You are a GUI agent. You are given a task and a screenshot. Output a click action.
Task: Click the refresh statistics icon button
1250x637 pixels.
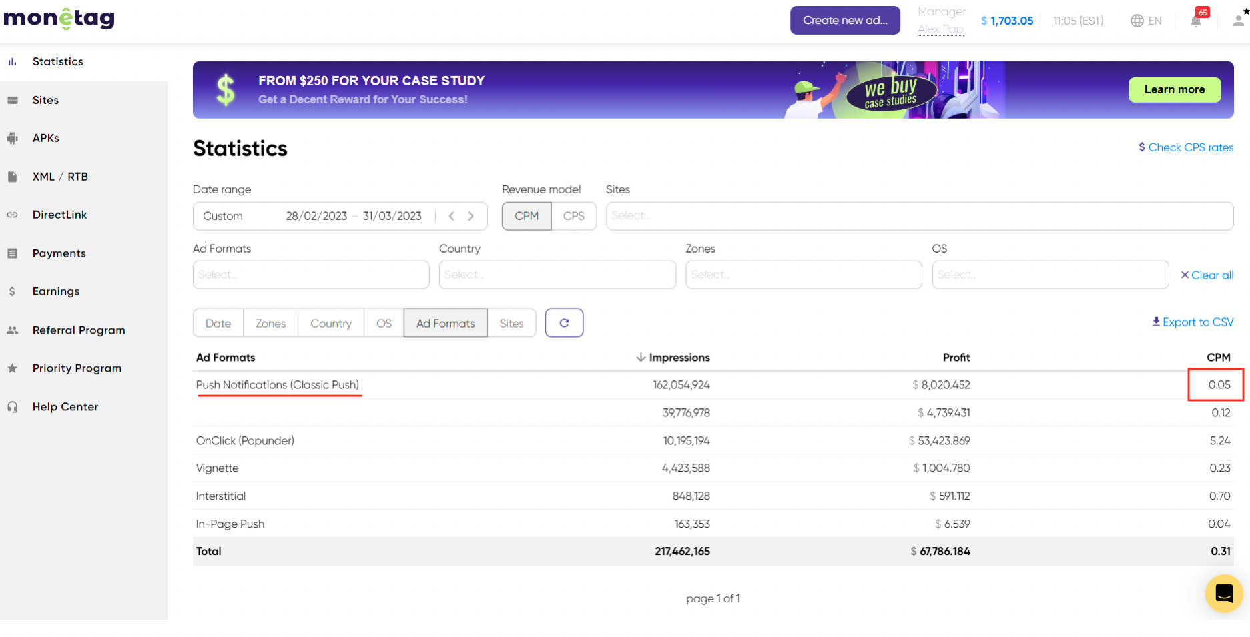tap(564, 323)
